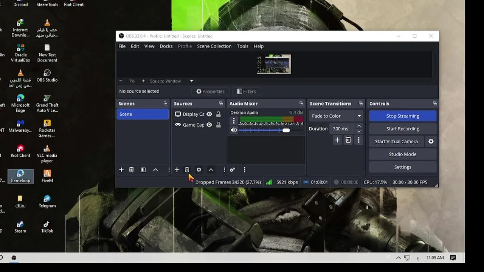The height and width of the screenshot is (272, 484).
Task: Enable Studio Mode in Controls
Action: coord(403,154)
